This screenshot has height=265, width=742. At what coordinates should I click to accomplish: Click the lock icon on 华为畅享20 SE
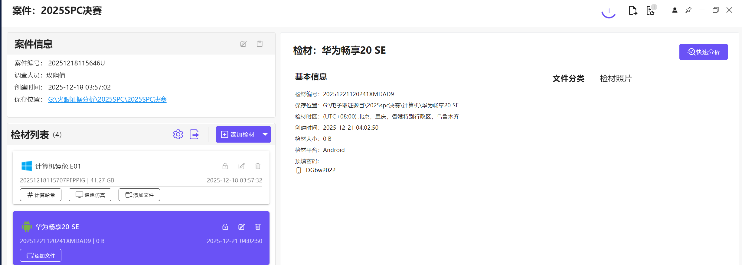(225, 227)
